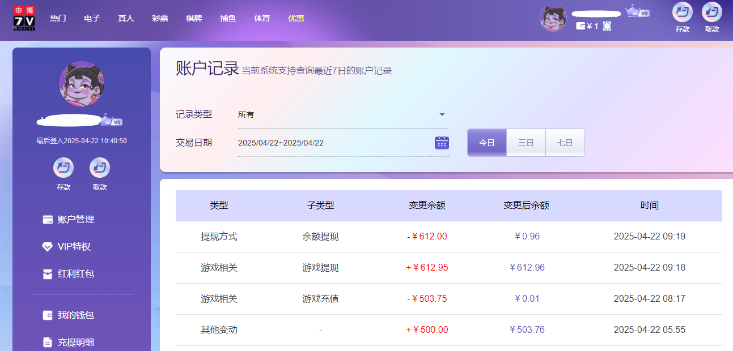Open the calendar date picker icon
733x351 pixels.
point(442,143)
